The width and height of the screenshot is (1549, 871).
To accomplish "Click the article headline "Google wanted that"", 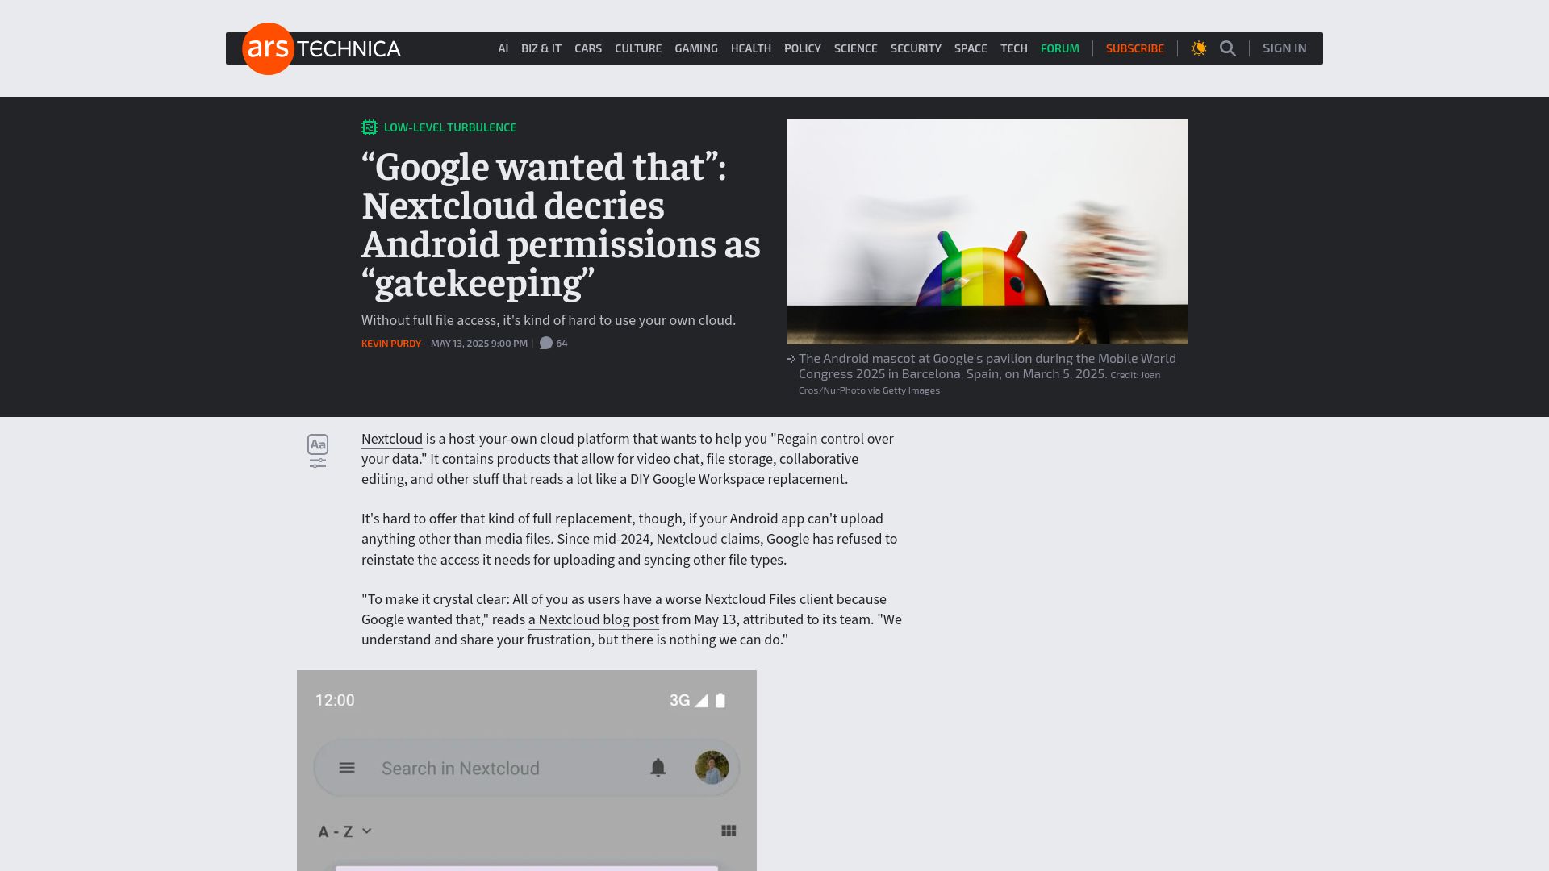I will tap(561, 225).
